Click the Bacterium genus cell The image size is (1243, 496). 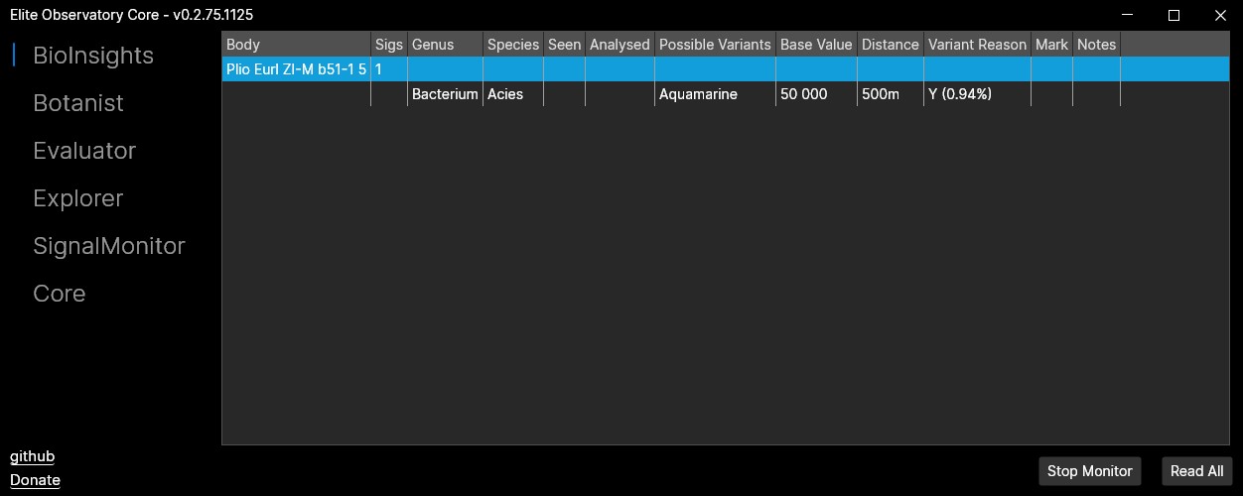tap(445, 94)
